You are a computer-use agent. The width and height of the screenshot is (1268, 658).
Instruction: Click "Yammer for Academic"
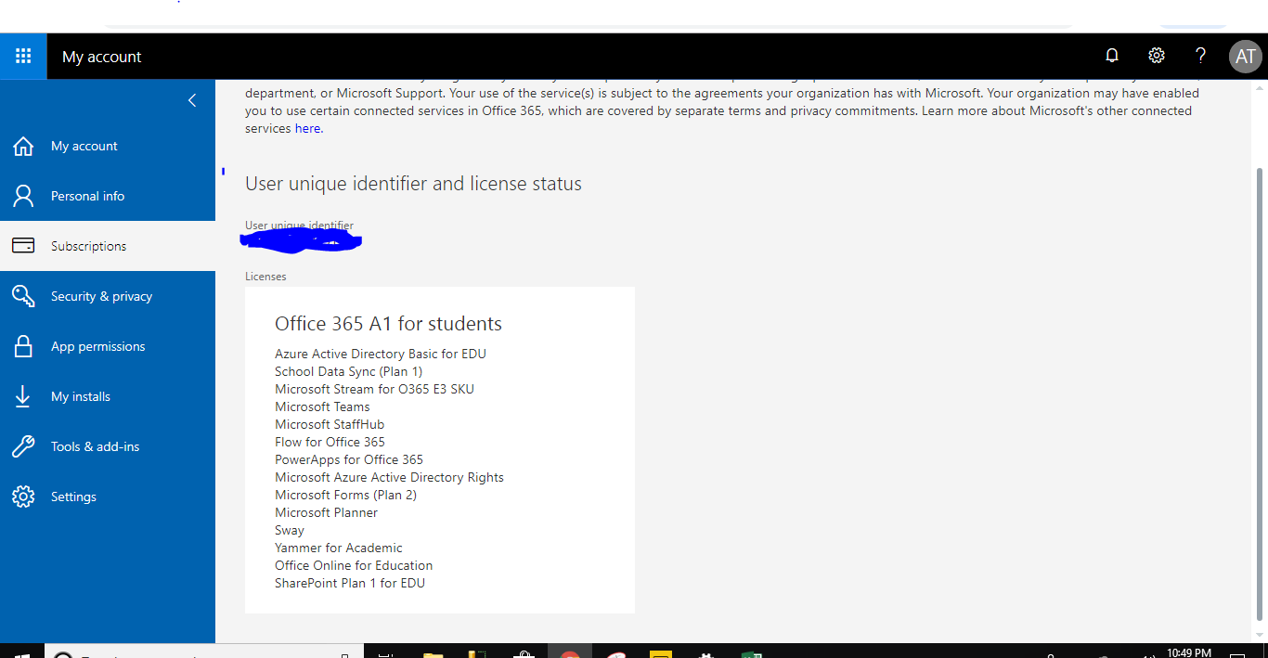pyautogui.click(x=339, y=548)
